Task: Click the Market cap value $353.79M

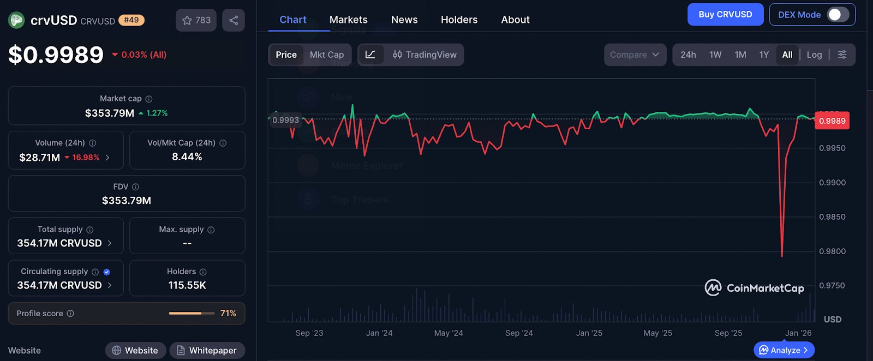Action: (110, 113)
